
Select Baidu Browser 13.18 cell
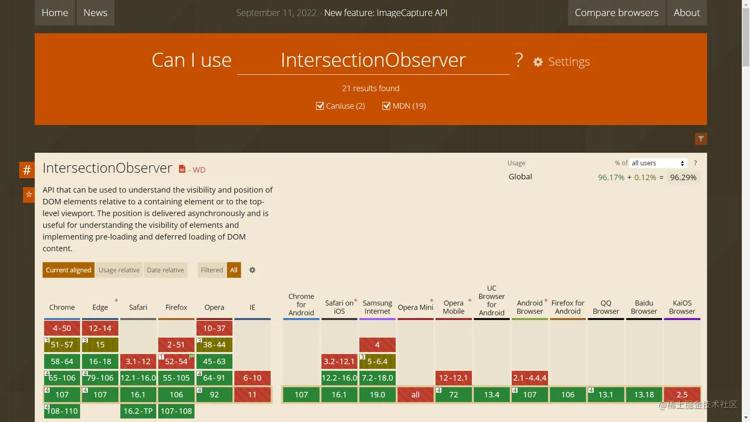[x=644, y=395]
